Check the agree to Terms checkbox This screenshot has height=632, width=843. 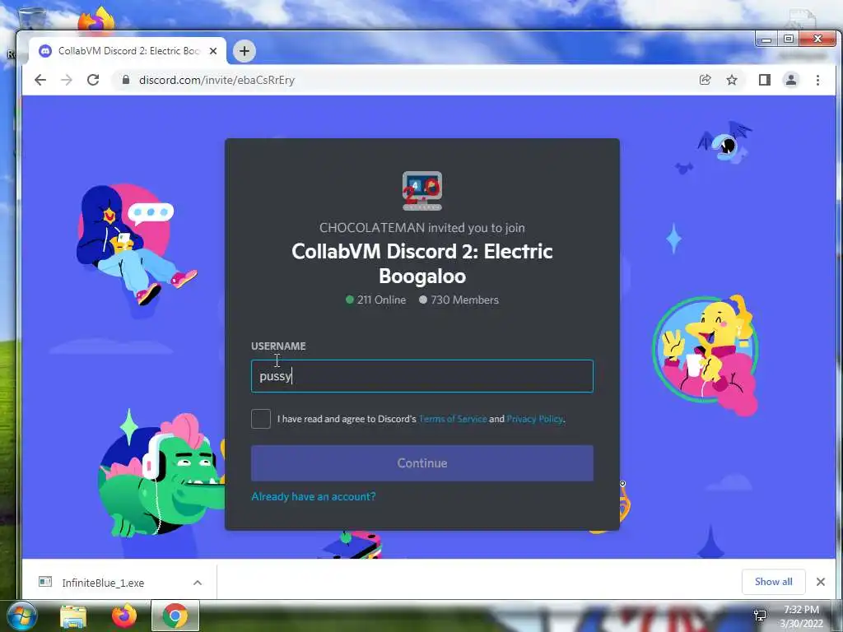click(x=261, y=419)
